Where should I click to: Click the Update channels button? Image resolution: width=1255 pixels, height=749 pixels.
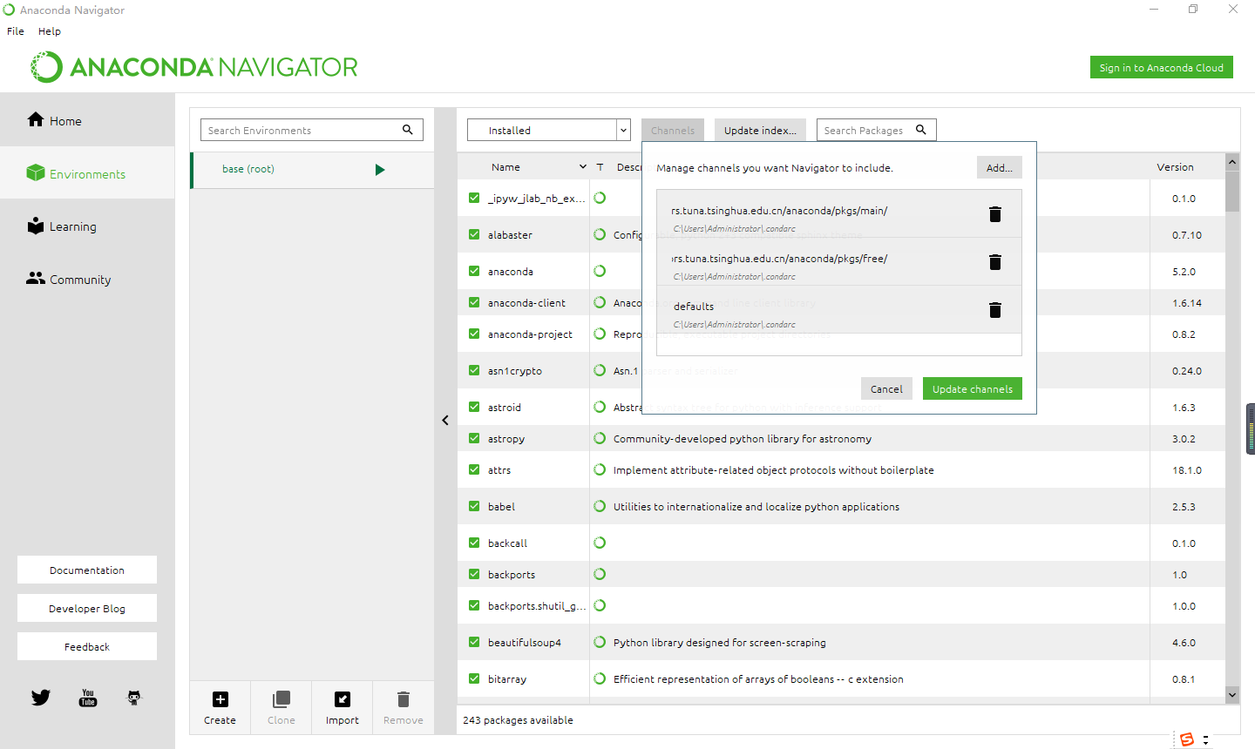coord(973,388)
